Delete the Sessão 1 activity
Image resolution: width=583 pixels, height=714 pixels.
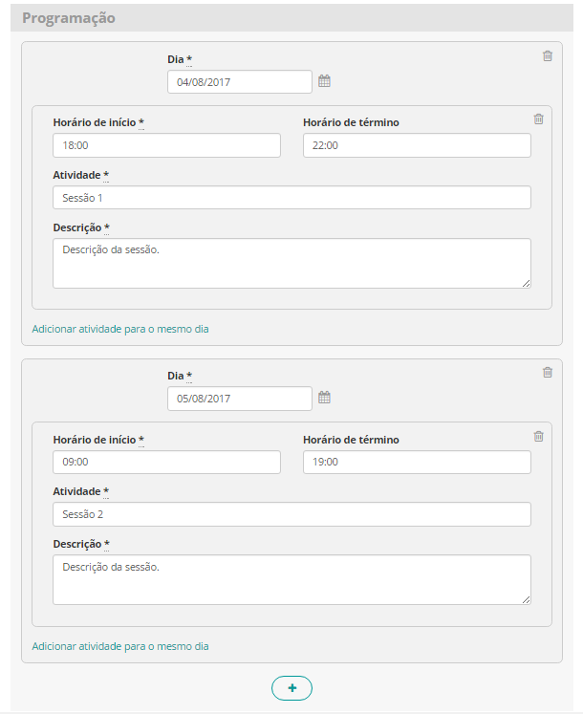point(538,119)
